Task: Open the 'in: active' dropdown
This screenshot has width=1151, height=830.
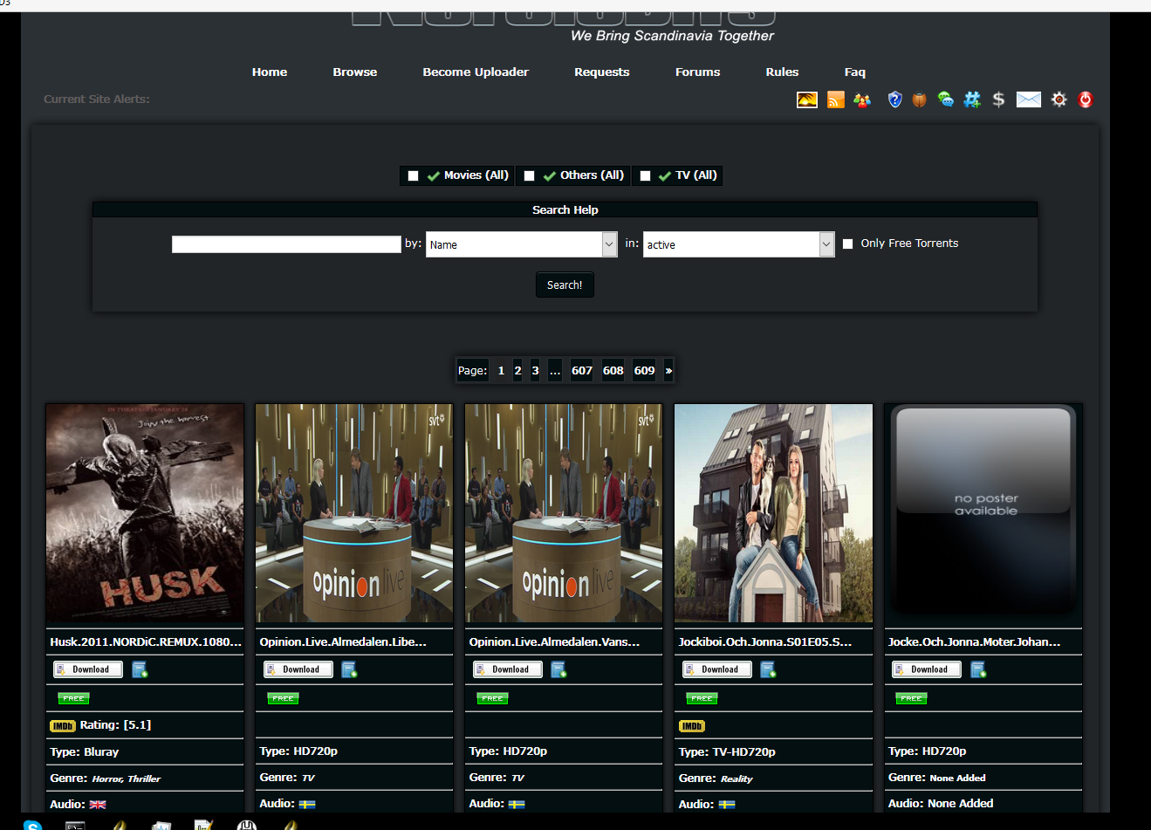Action: click(738, 244)
